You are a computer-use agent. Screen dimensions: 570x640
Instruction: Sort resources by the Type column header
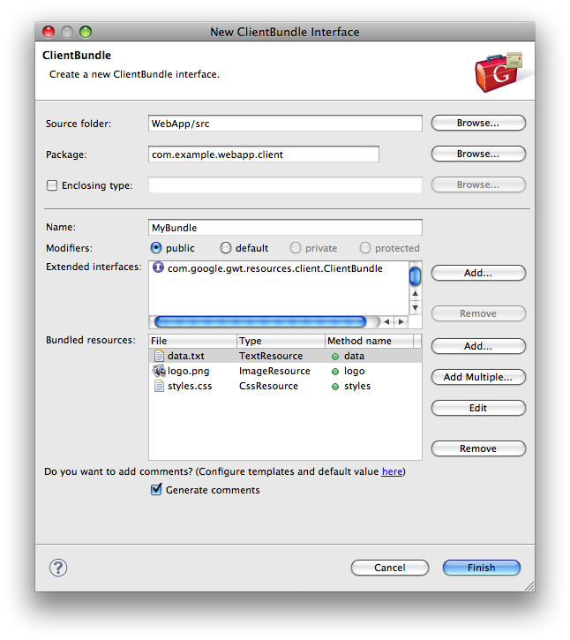(280, 341)
